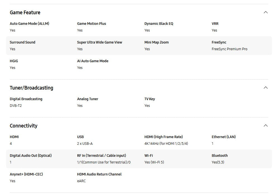Click the Tuner/Broadcasting heading text

click(31, 88)
